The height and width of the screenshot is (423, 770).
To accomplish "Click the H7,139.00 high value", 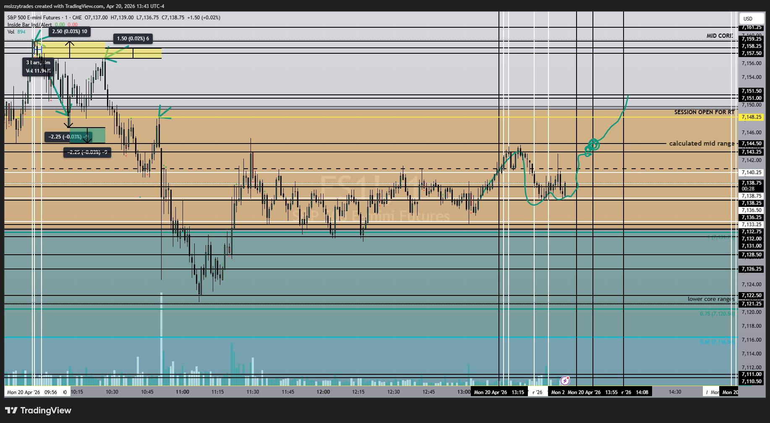I will pyautogui.click(x=122, y=18).
